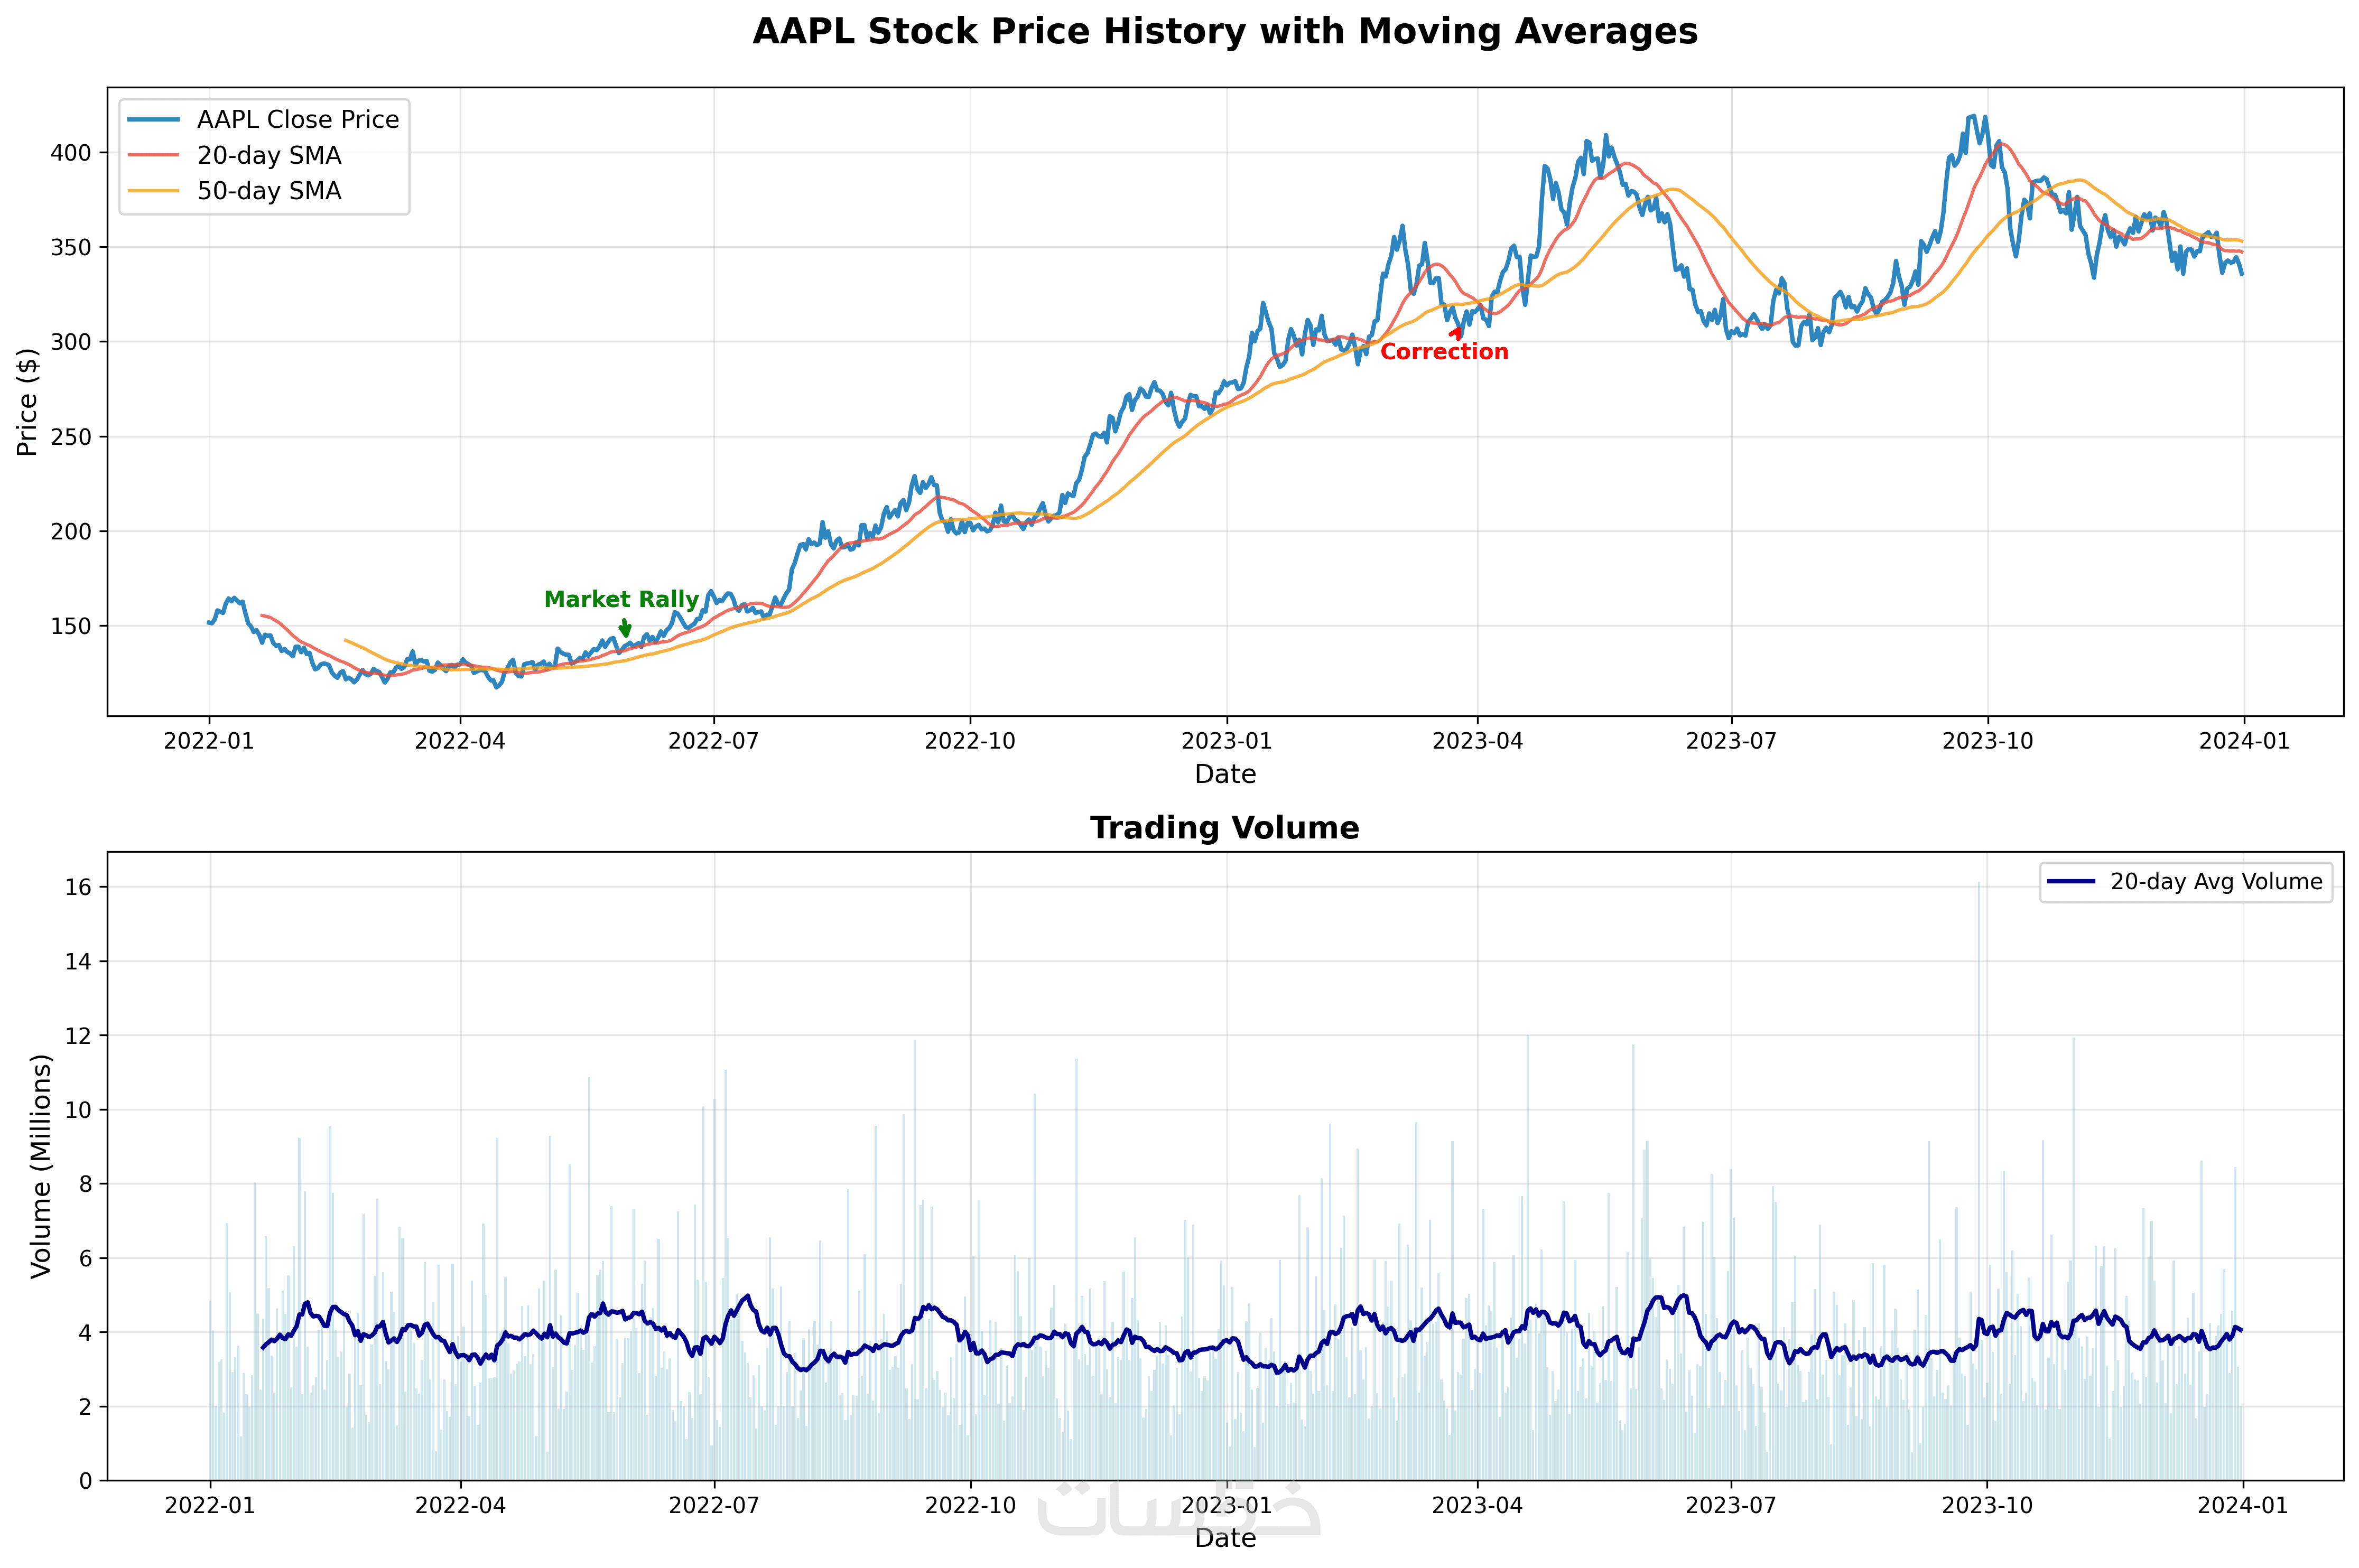Click the Price ($) y-axis label
The height and width of the screenshot is (1568, 2359).
[x=27, y=402]
